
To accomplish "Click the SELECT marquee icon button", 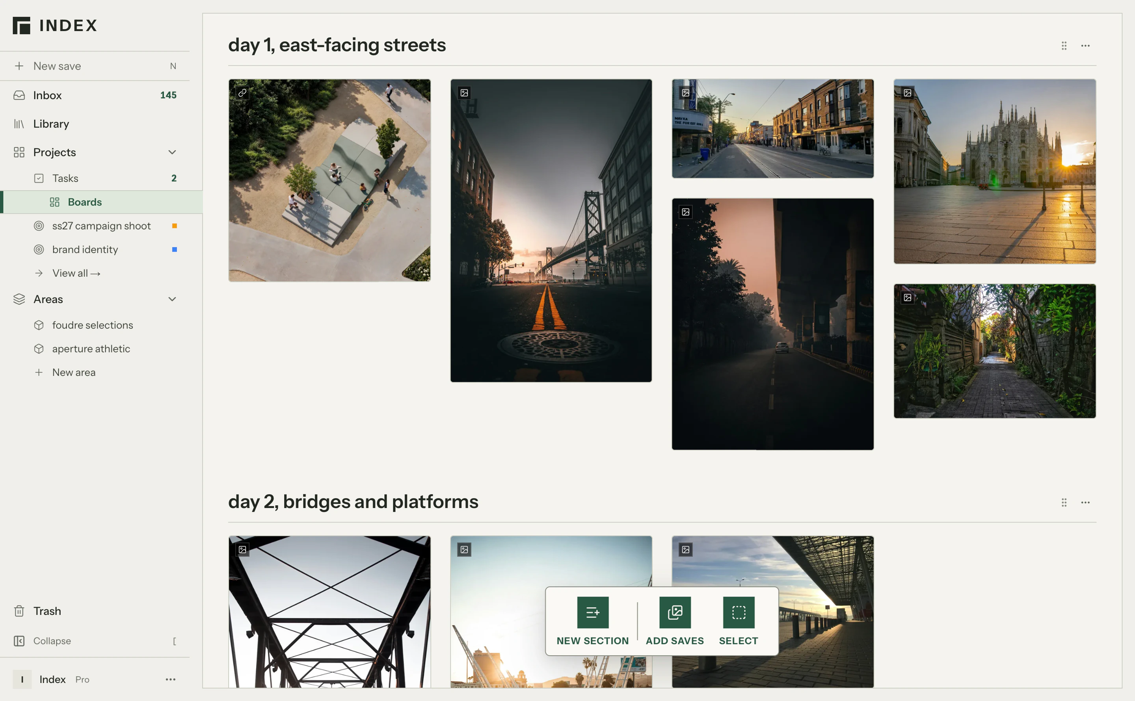I will (739, 612).
